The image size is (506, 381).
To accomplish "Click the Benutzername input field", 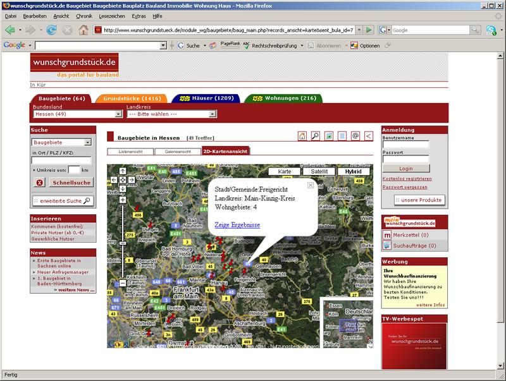I will tap(406, 144).
